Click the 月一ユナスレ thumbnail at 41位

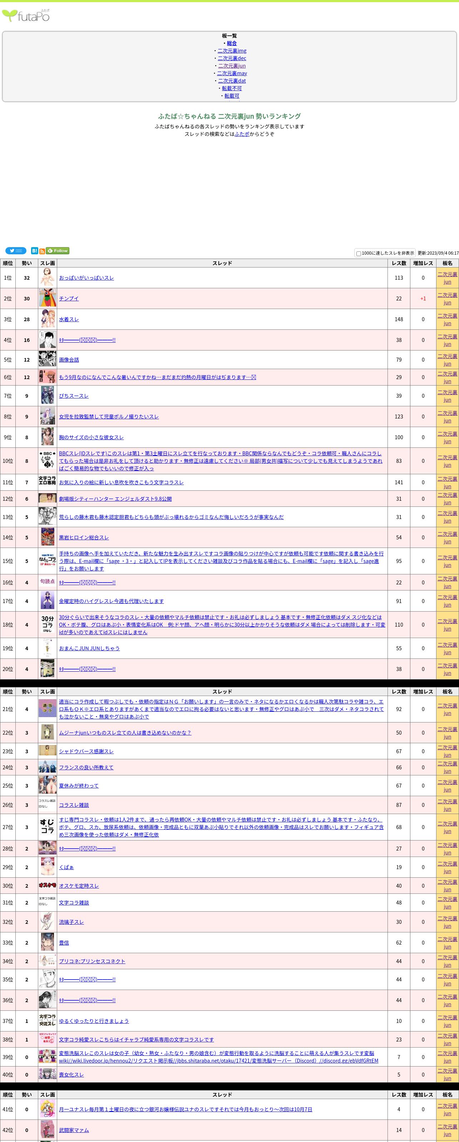click(x=48, y=1109)
